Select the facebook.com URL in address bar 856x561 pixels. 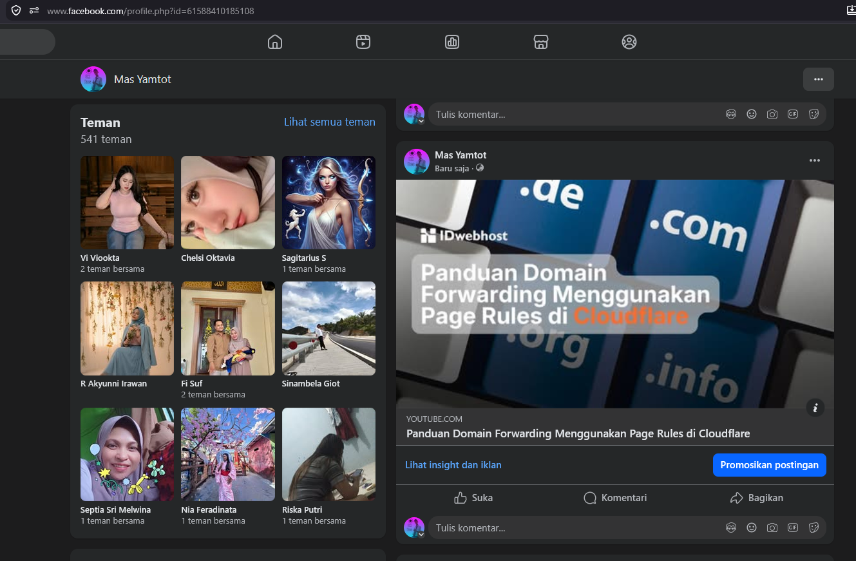coord(150,11)
